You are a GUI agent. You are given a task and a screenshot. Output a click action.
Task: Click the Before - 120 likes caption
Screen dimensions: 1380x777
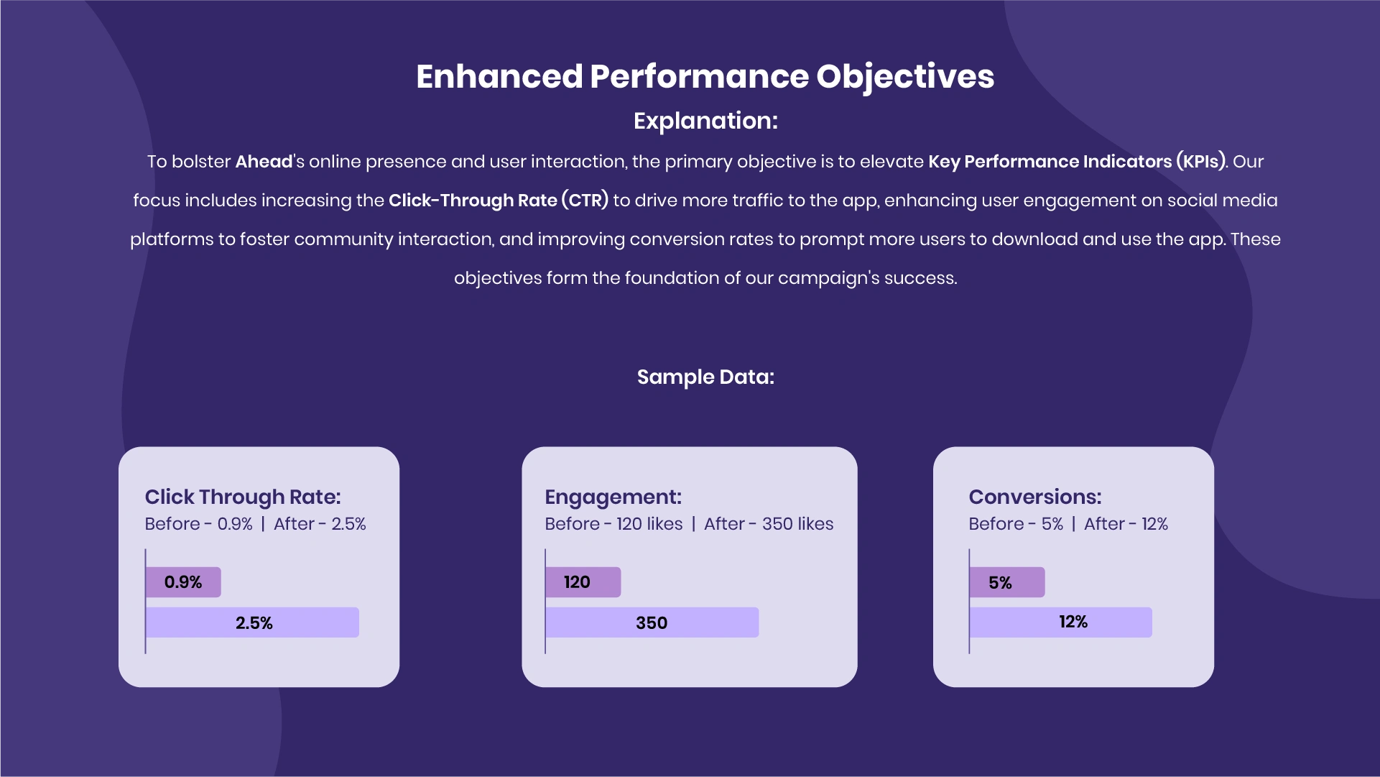tap(613, 524)
